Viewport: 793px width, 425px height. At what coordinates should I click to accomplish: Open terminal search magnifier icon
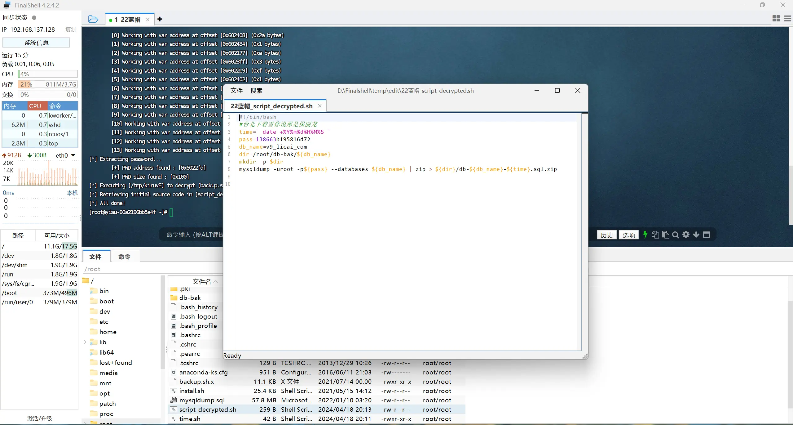coord(676,235)
